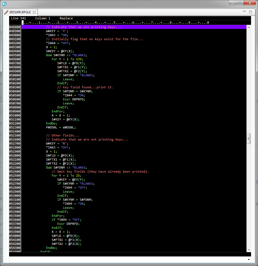Click the line *IN43 = *OFF;

pos(58,147)
